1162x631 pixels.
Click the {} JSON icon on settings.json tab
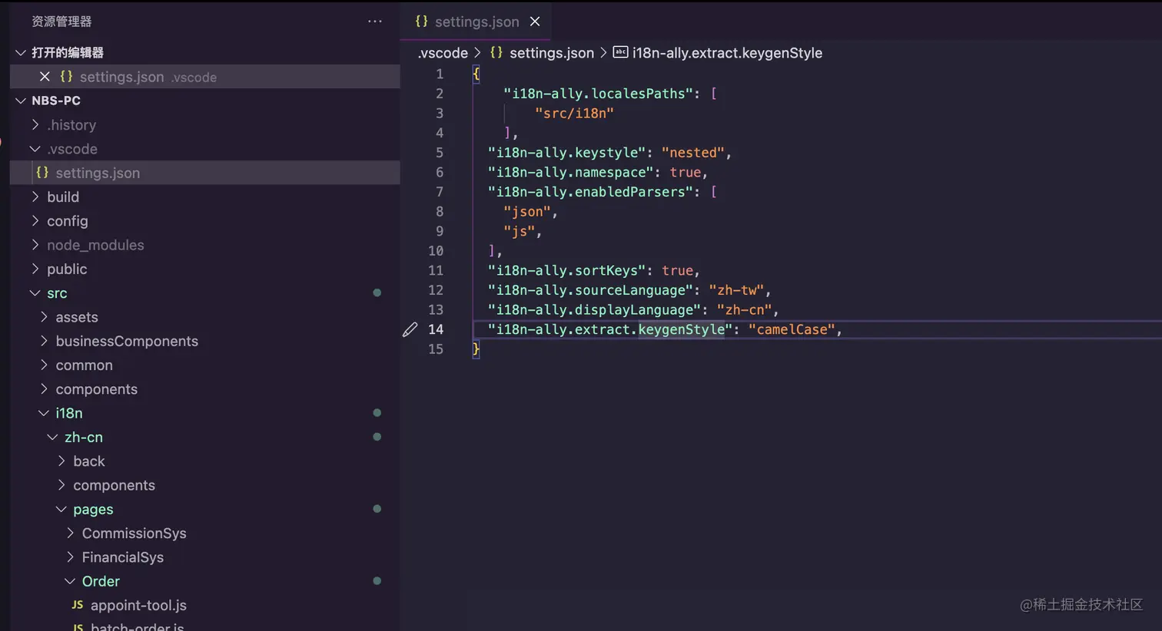[421, 21]
